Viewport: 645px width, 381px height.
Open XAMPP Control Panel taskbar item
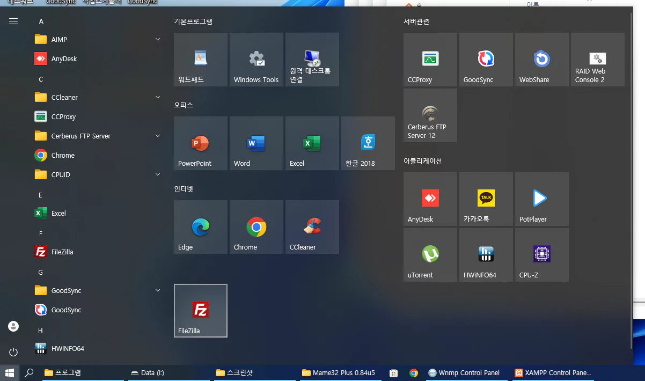tap(554, 373)
